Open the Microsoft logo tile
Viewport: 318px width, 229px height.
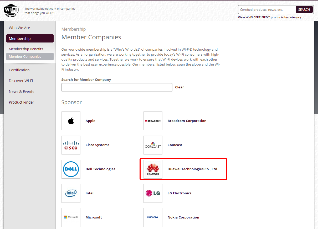(71, 217)
